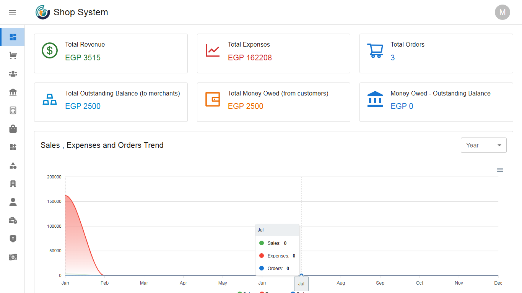Click the shopping bag sidebar icon

pyautogui.click(x=13, y=129)
